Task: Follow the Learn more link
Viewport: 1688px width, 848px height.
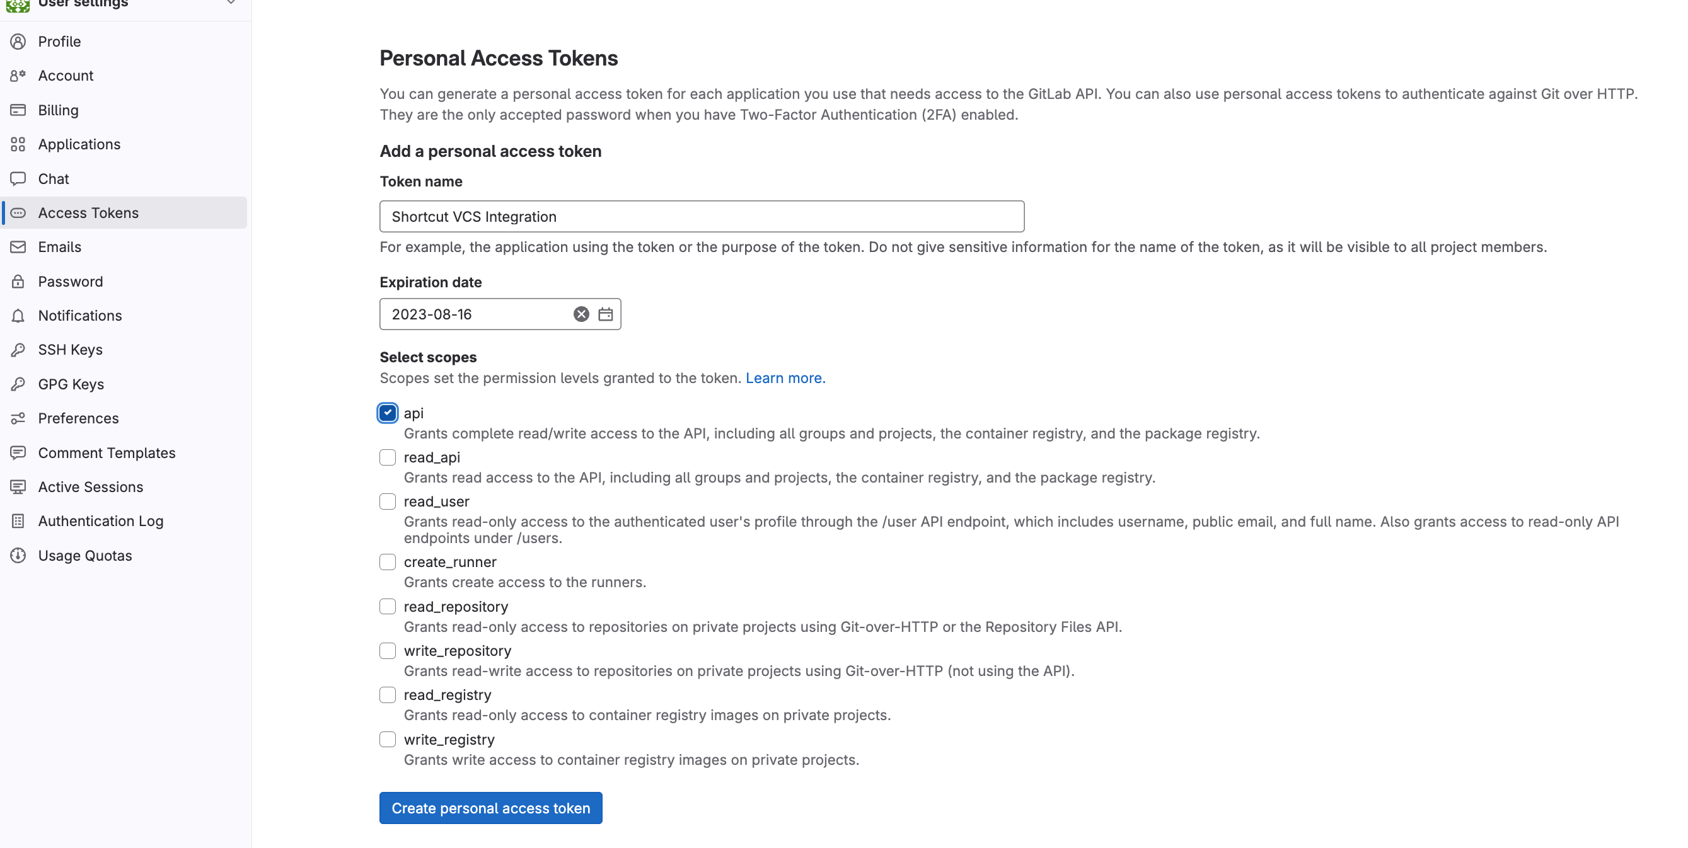Action: (785, 378)
